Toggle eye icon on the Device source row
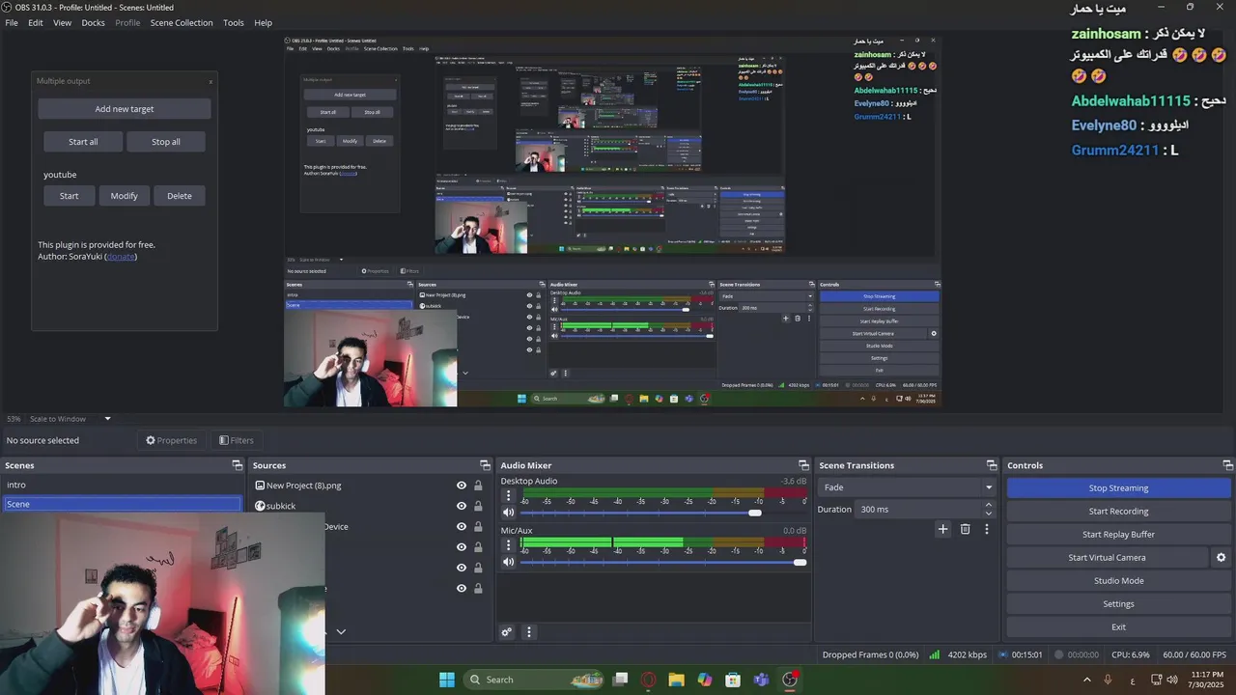The height and width of the screenshot is (695, 1236). pos(462,527)
